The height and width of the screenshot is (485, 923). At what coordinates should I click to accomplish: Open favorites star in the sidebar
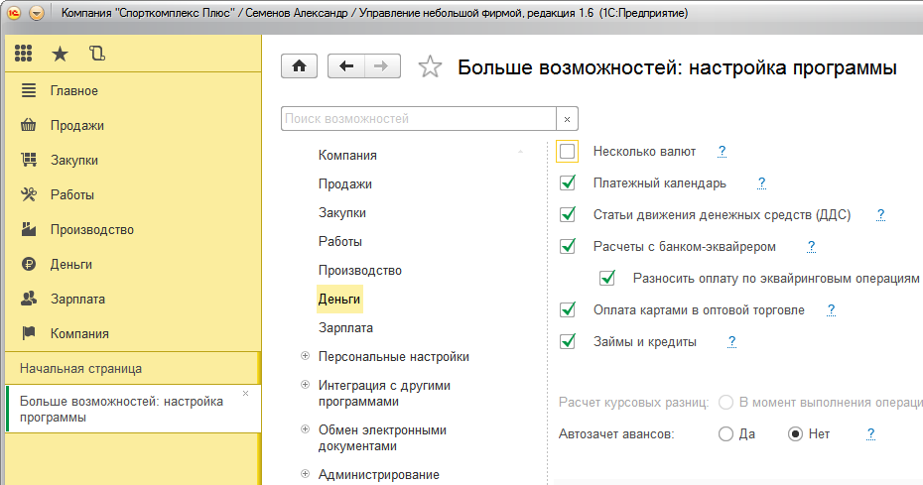(60, 54)
